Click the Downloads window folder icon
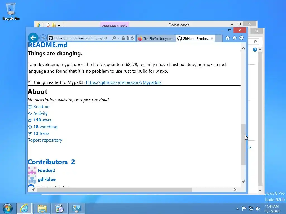 coord(39,25)
